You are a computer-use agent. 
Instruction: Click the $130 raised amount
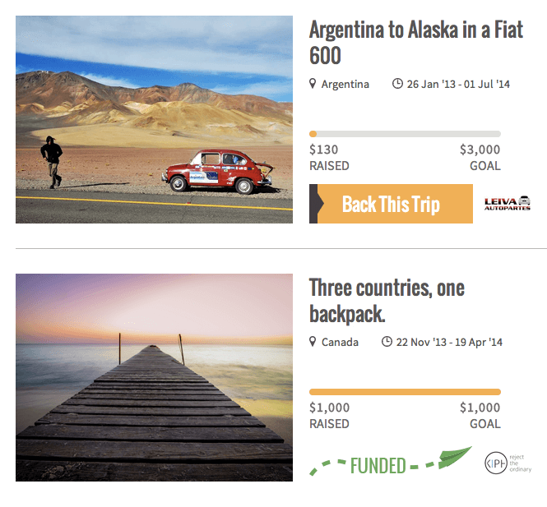coord(324,150)
